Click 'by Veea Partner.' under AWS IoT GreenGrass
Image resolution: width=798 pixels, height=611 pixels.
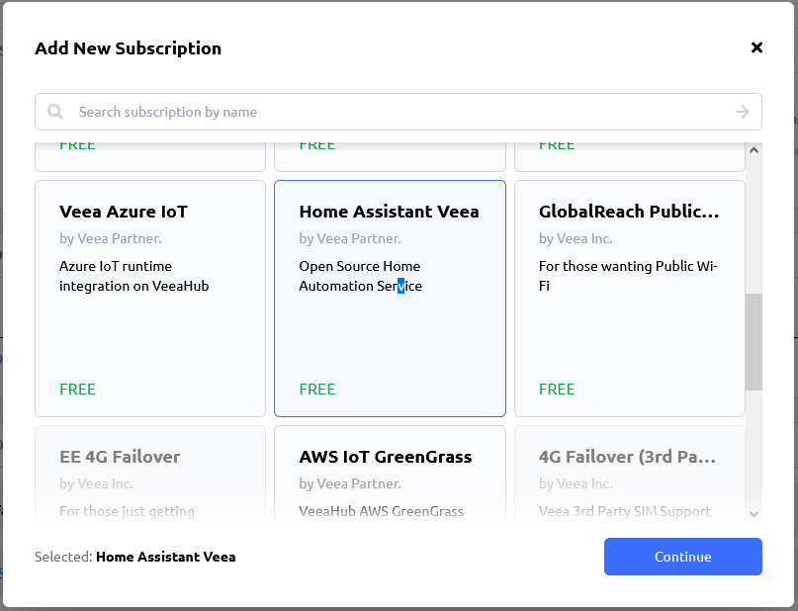point(350,483)
